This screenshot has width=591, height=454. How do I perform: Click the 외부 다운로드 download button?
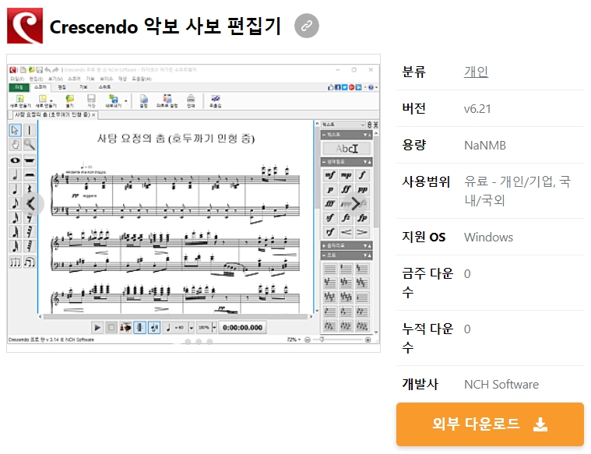pos(490,424)
